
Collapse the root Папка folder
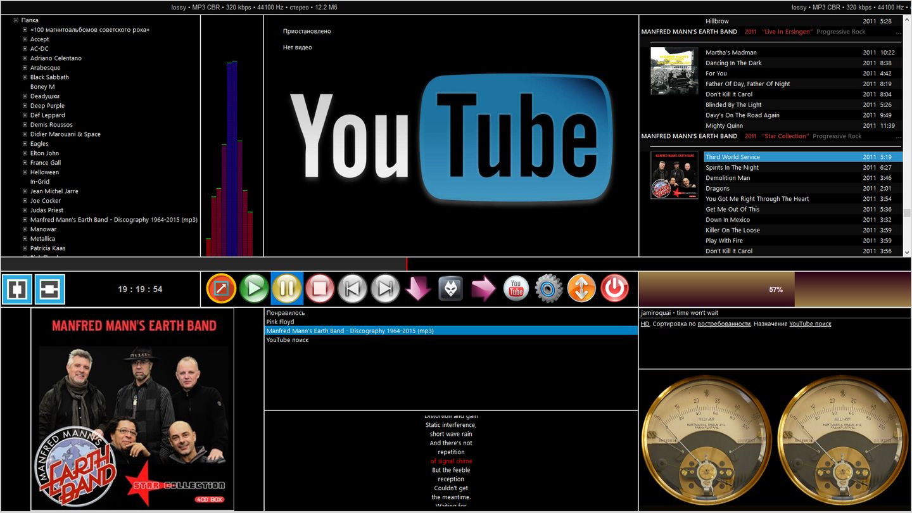click(x=16, y=20)
